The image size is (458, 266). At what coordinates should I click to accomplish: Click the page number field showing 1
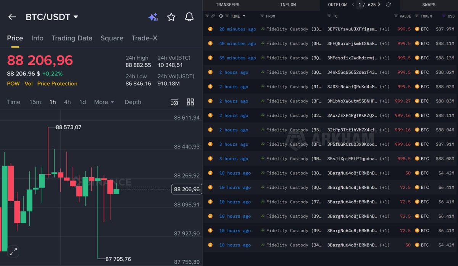(x=360, y=5)
